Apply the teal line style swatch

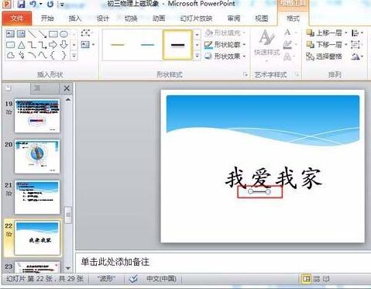click(x=147, y=45)
